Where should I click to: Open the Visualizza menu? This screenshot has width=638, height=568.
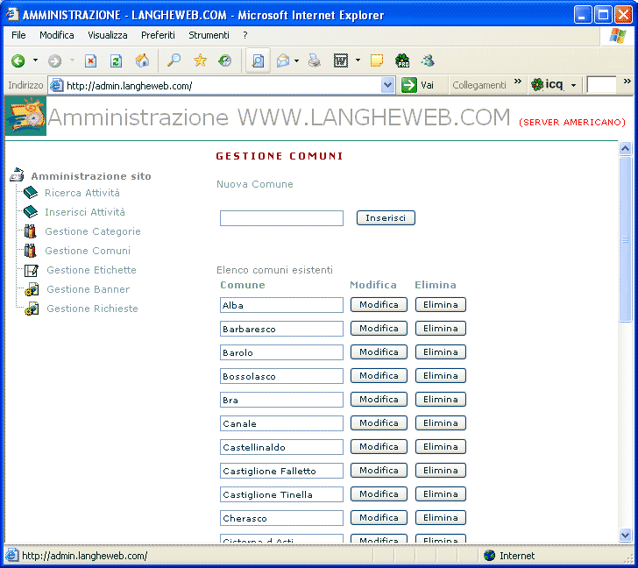108,35
